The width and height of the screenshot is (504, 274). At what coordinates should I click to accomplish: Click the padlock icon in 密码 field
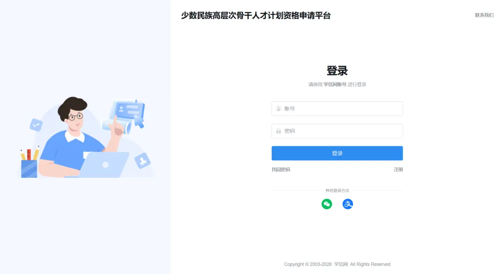[x=279, y=131]
